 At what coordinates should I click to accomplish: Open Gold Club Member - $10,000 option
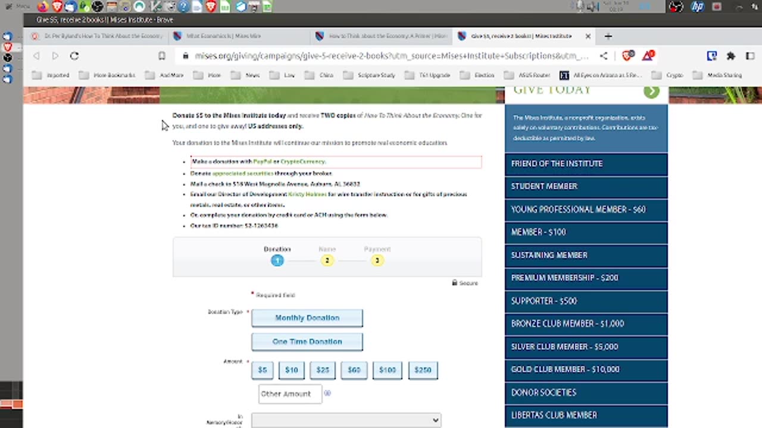[586, 369]
